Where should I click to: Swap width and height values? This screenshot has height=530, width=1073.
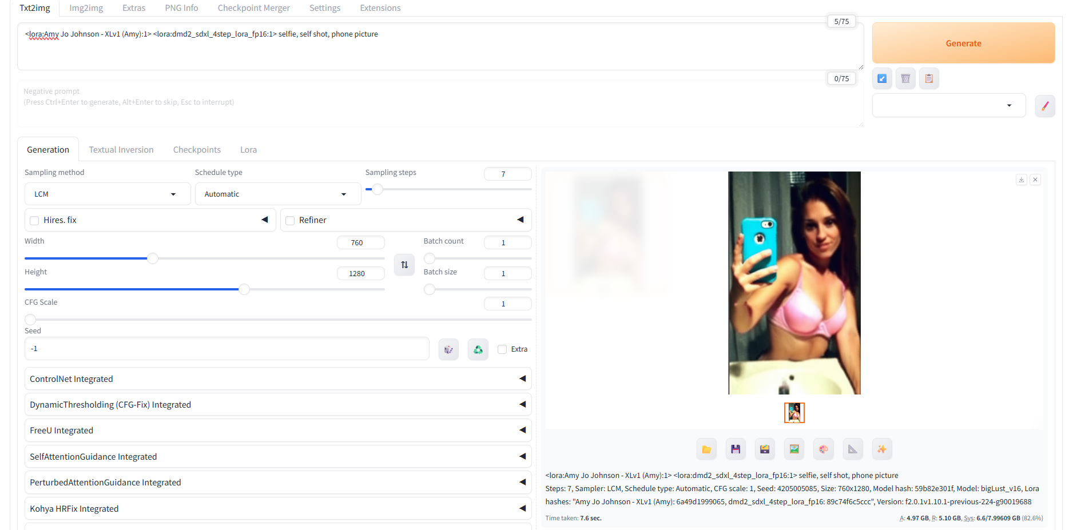point(404,265)
